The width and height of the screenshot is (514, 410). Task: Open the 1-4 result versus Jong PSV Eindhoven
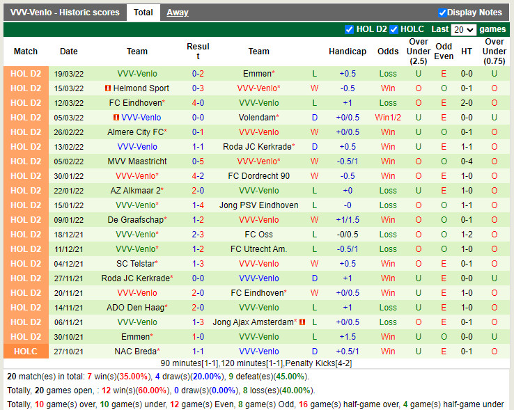tap(198, 205)
